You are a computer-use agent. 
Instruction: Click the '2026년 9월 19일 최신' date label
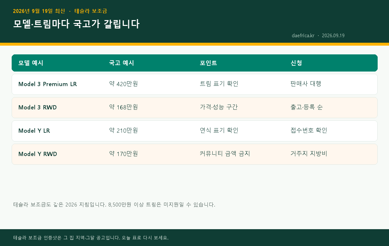[39, 11]
